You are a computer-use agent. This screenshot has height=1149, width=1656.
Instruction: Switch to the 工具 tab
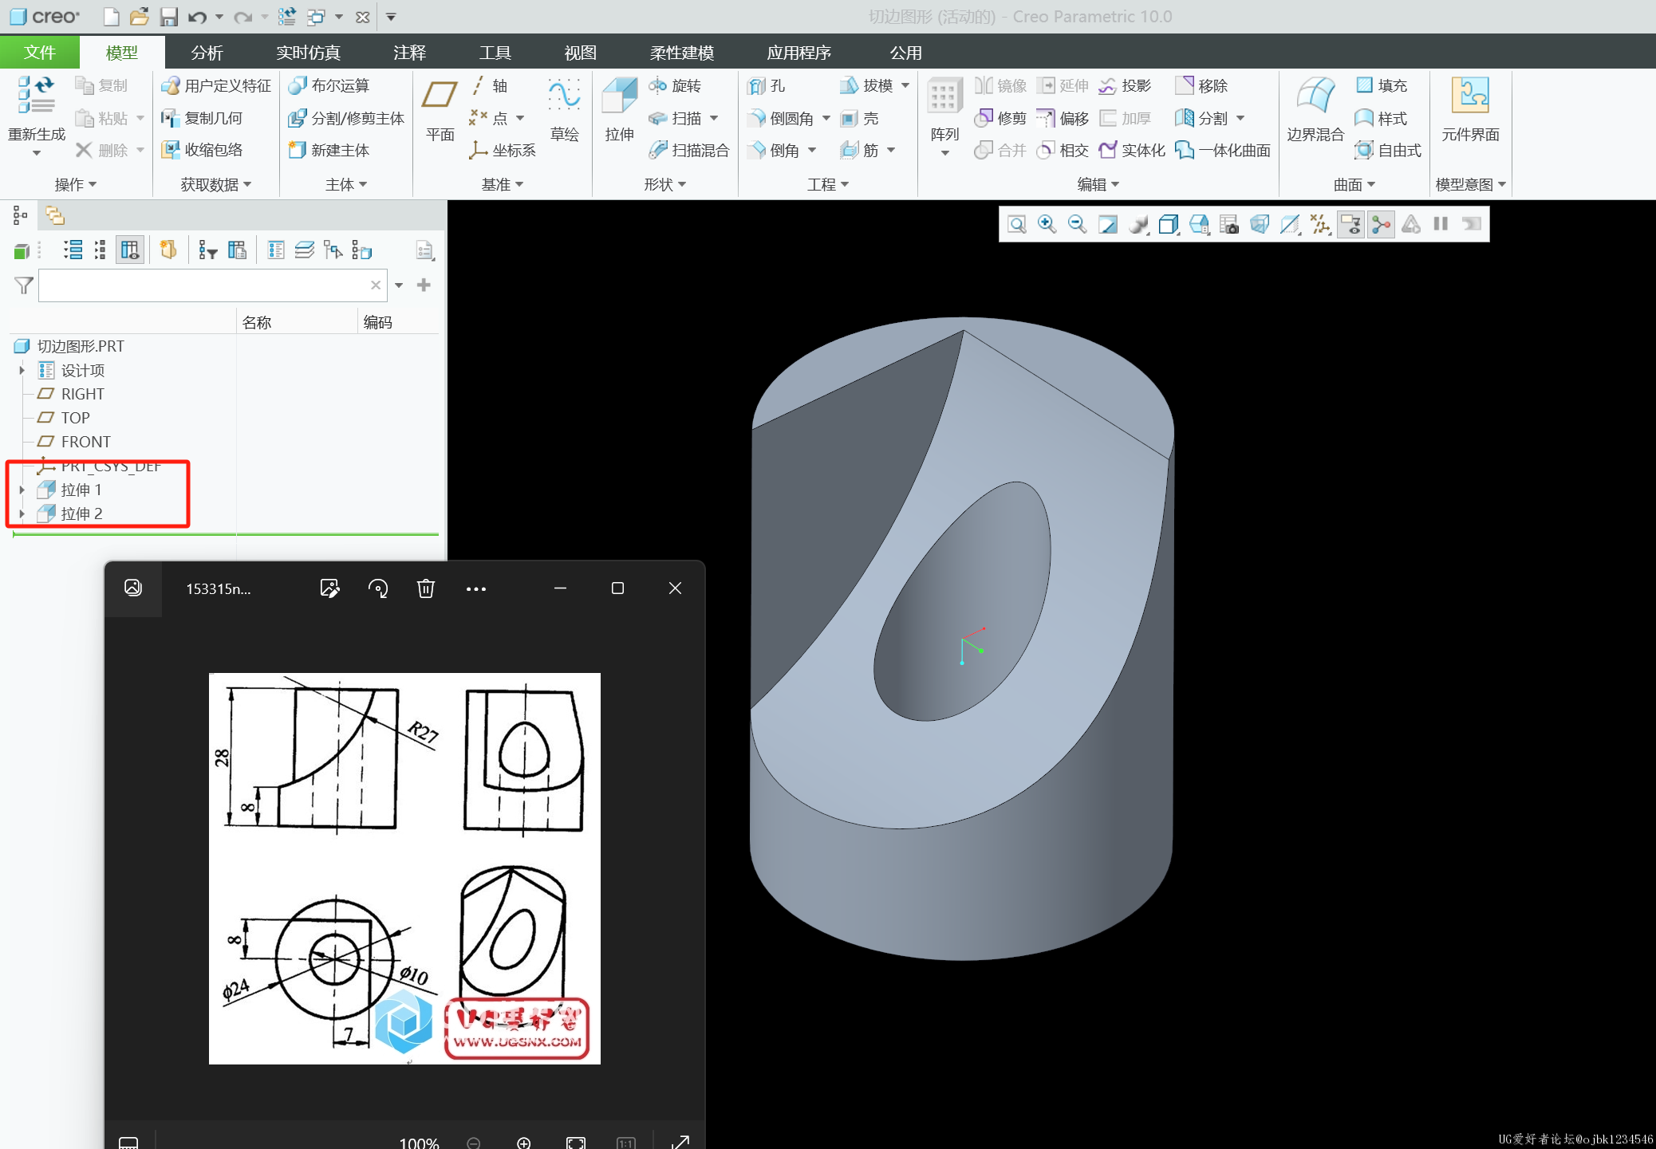point(495,53)
